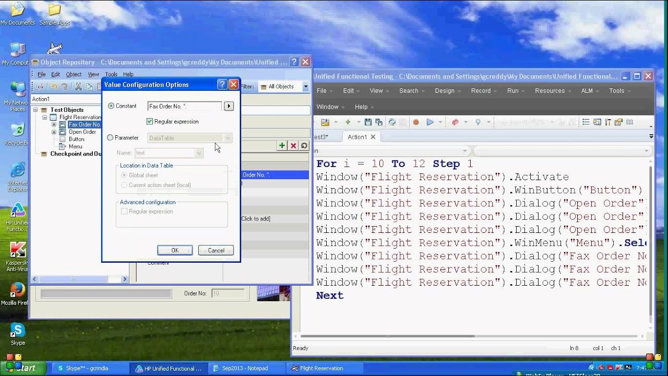
Task: Select Current action sheet (local) radio
Action: click(x=124, y=185)
